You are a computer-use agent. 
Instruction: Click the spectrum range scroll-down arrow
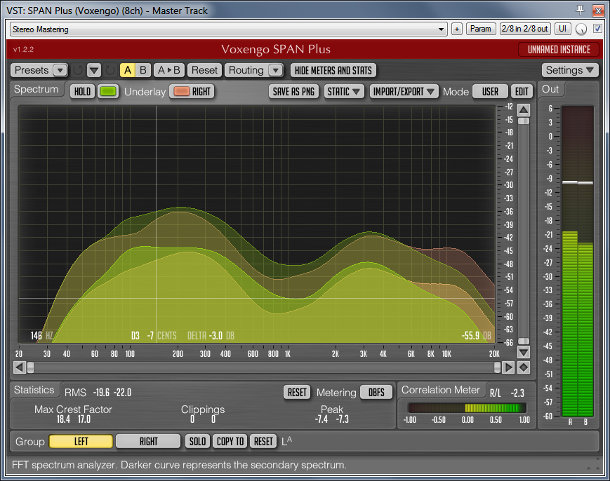tap(524, 352)
